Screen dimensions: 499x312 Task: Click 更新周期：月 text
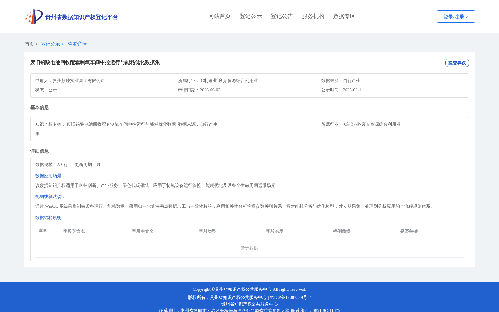[x=88, y=164]
